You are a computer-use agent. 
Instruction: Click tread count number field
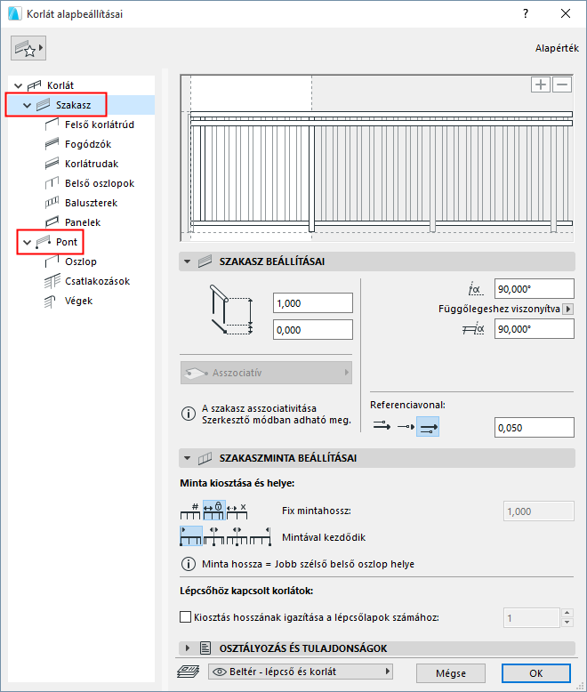(531, 618)
